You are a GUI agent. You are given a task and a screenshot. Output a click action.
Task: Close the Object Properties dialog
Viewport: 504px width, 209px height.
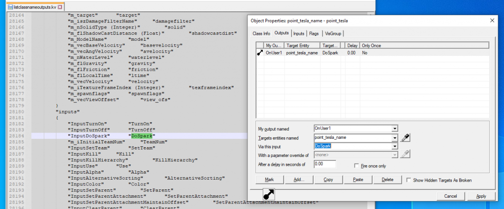[492, 20]
